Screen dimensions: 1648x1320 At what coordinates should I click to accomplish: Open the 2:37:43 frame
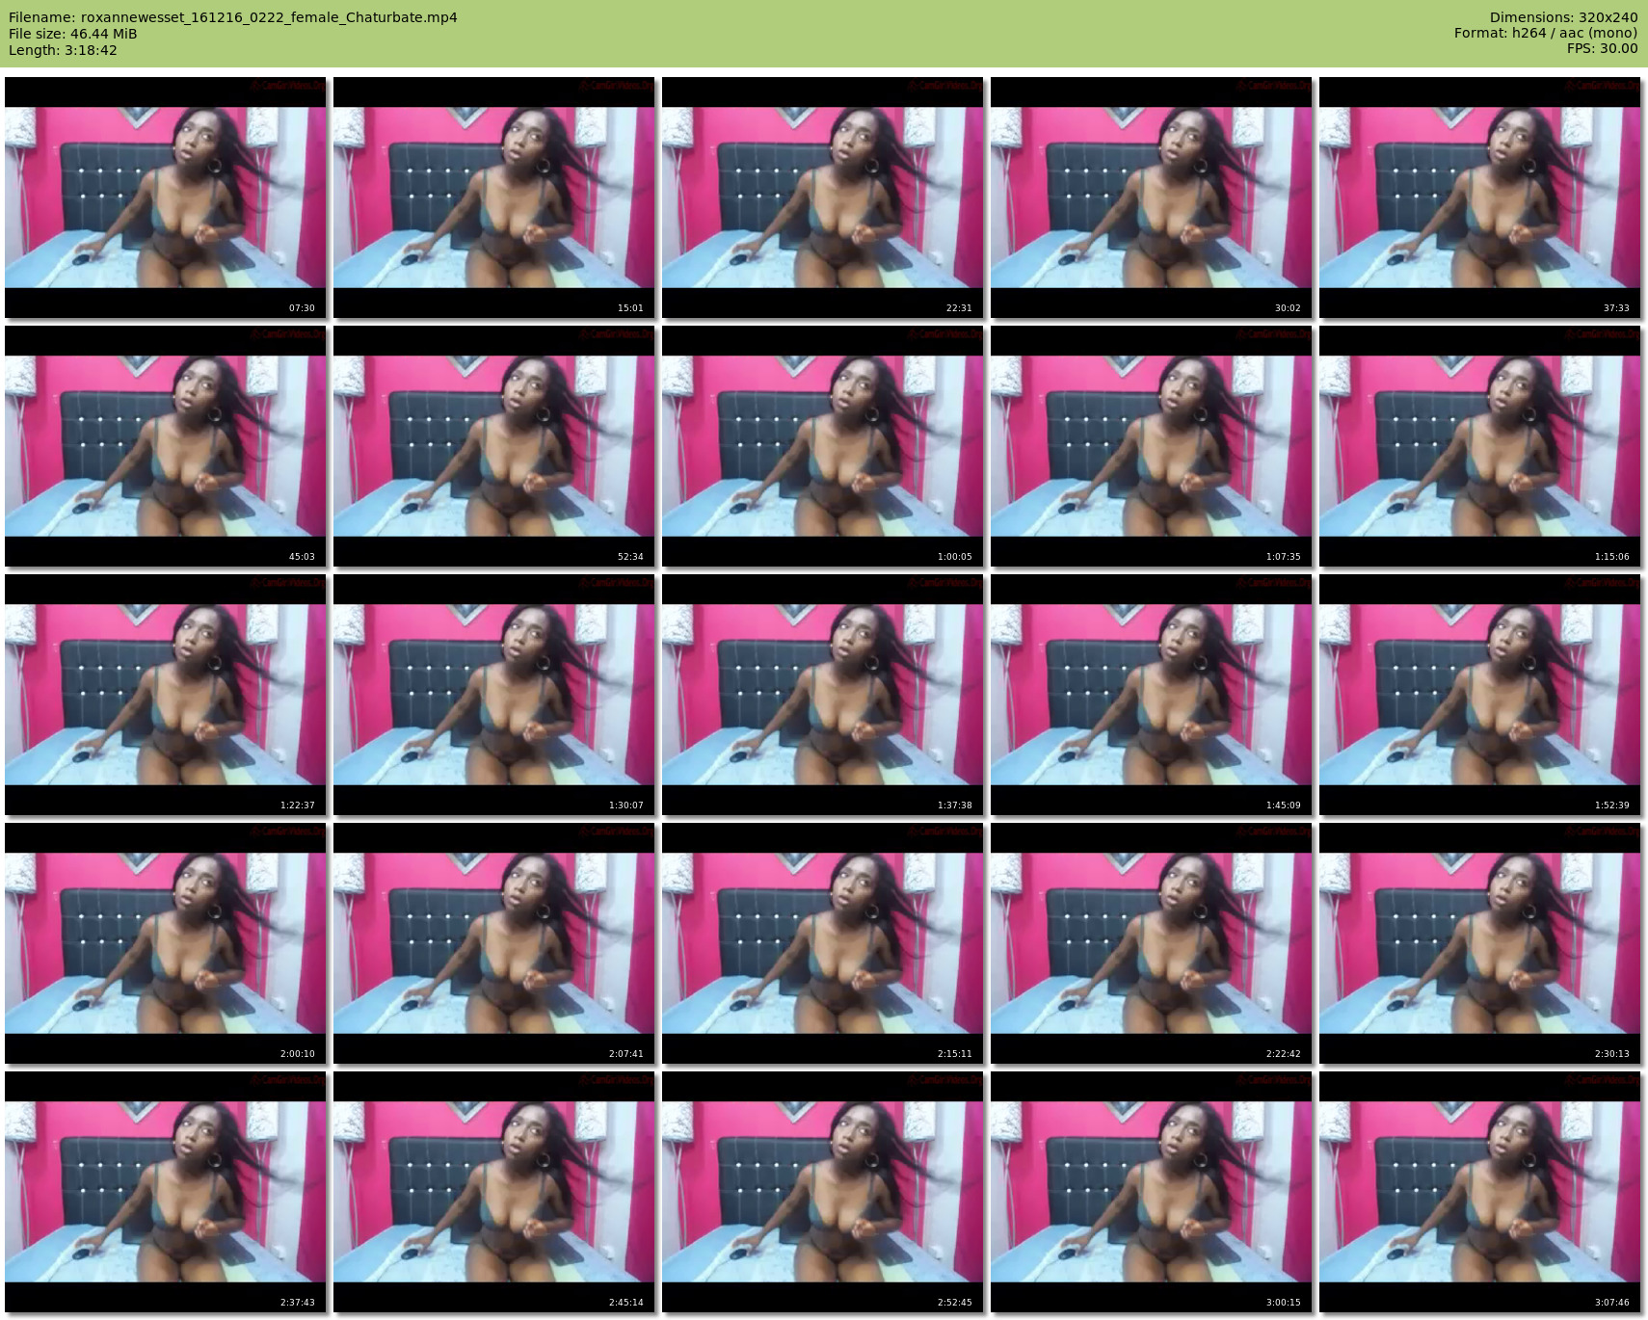(x=166, y=1192)
